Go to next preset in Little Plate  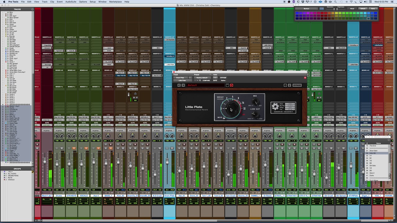183,85
